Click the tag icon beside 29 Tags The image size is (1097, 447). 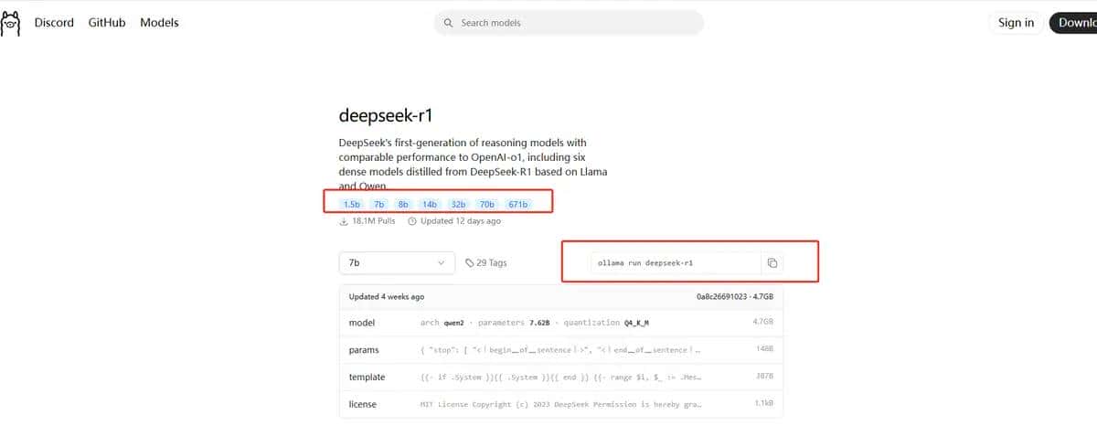(x=470, y=262)
